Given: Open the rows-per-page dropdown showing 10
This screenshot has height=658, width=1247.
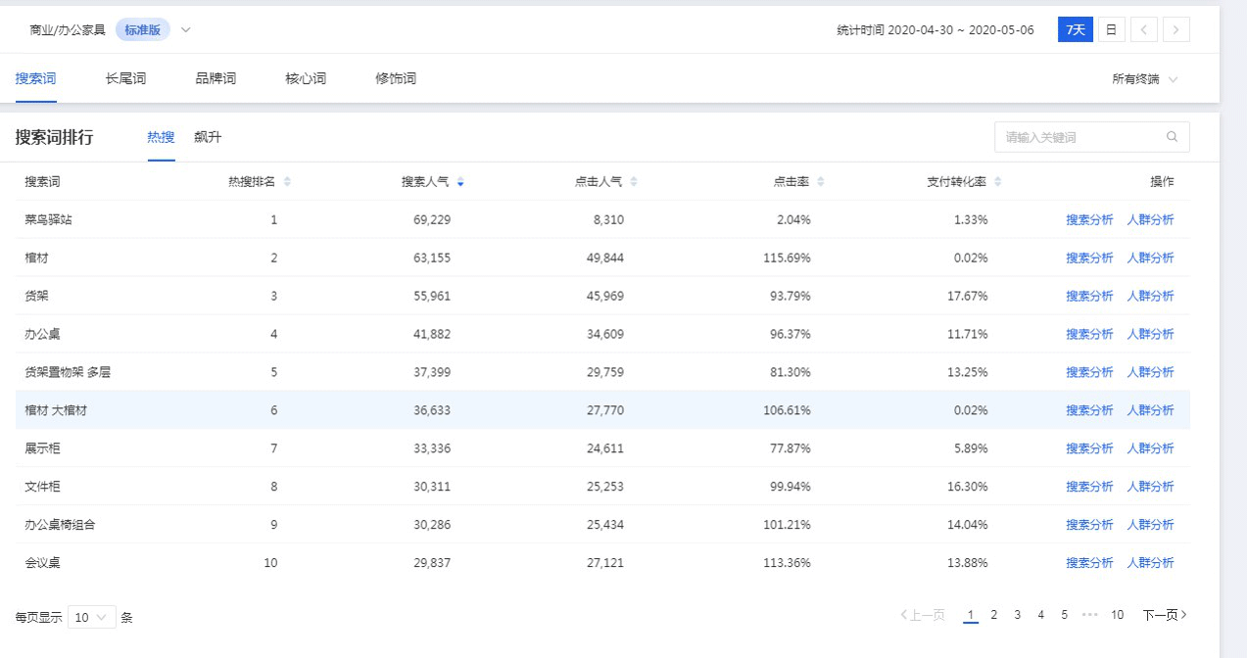Looking at the screenshot, I should 92,617.
